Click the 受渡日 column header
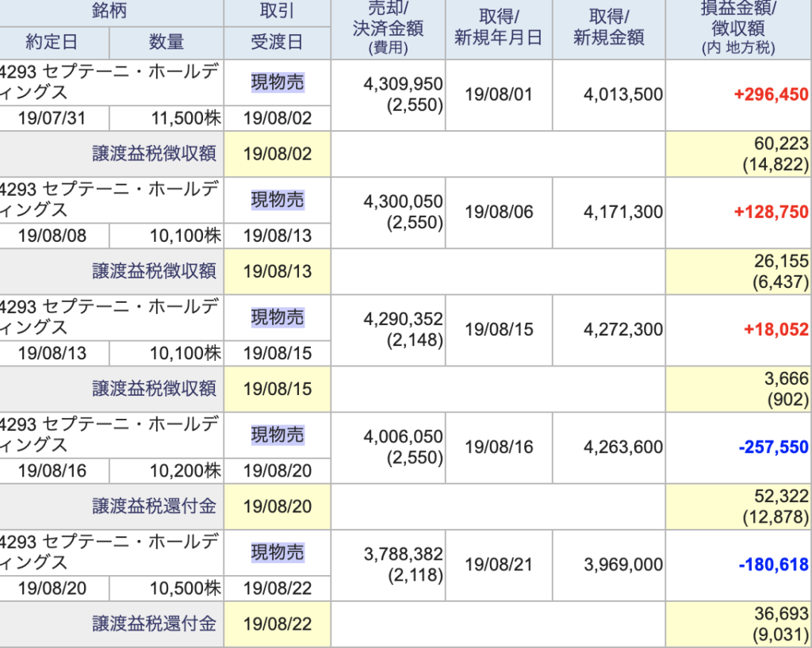The height and width of the screenshot is (648, 812). coord(277,42)
